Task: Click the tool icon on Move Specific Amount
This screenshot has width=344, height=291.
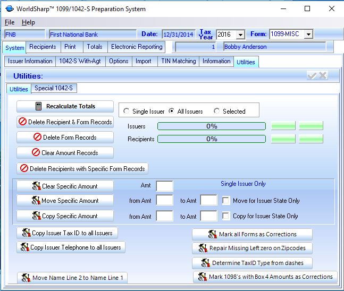Action: [36, 201]
